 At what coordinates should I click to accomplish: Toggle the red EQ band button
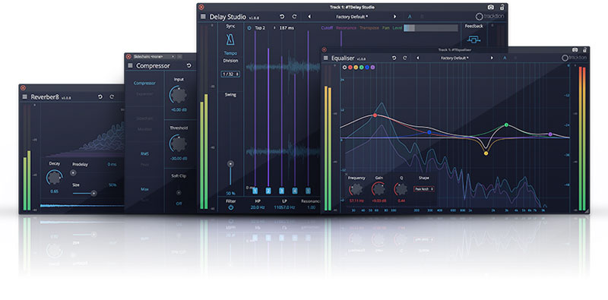click(x=350, y=67)
